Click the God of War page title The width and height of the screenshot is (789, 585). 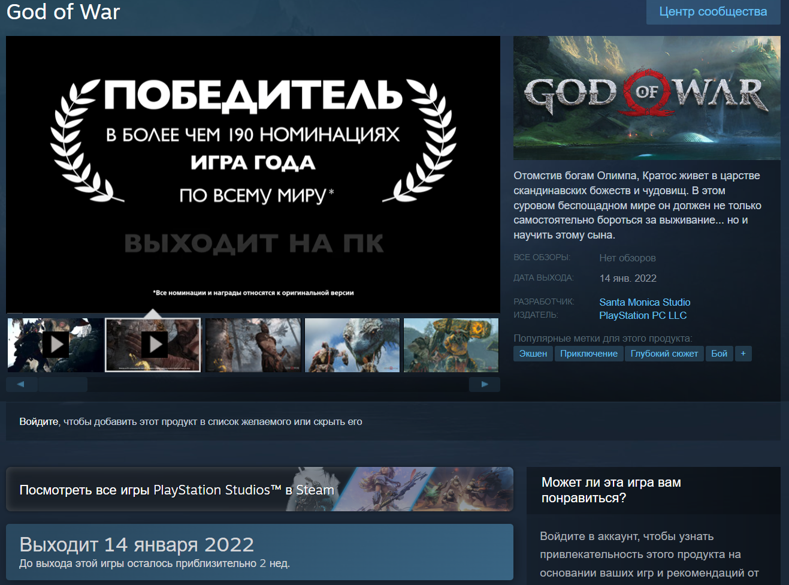coord(63,11)
